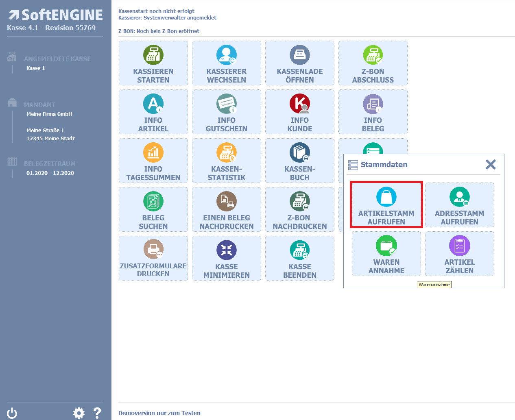
Task: Open Info Artikel
Action: [153, 112]
